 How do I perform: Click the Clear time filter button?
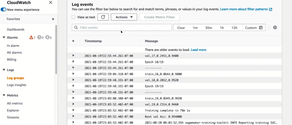point(181,28)
